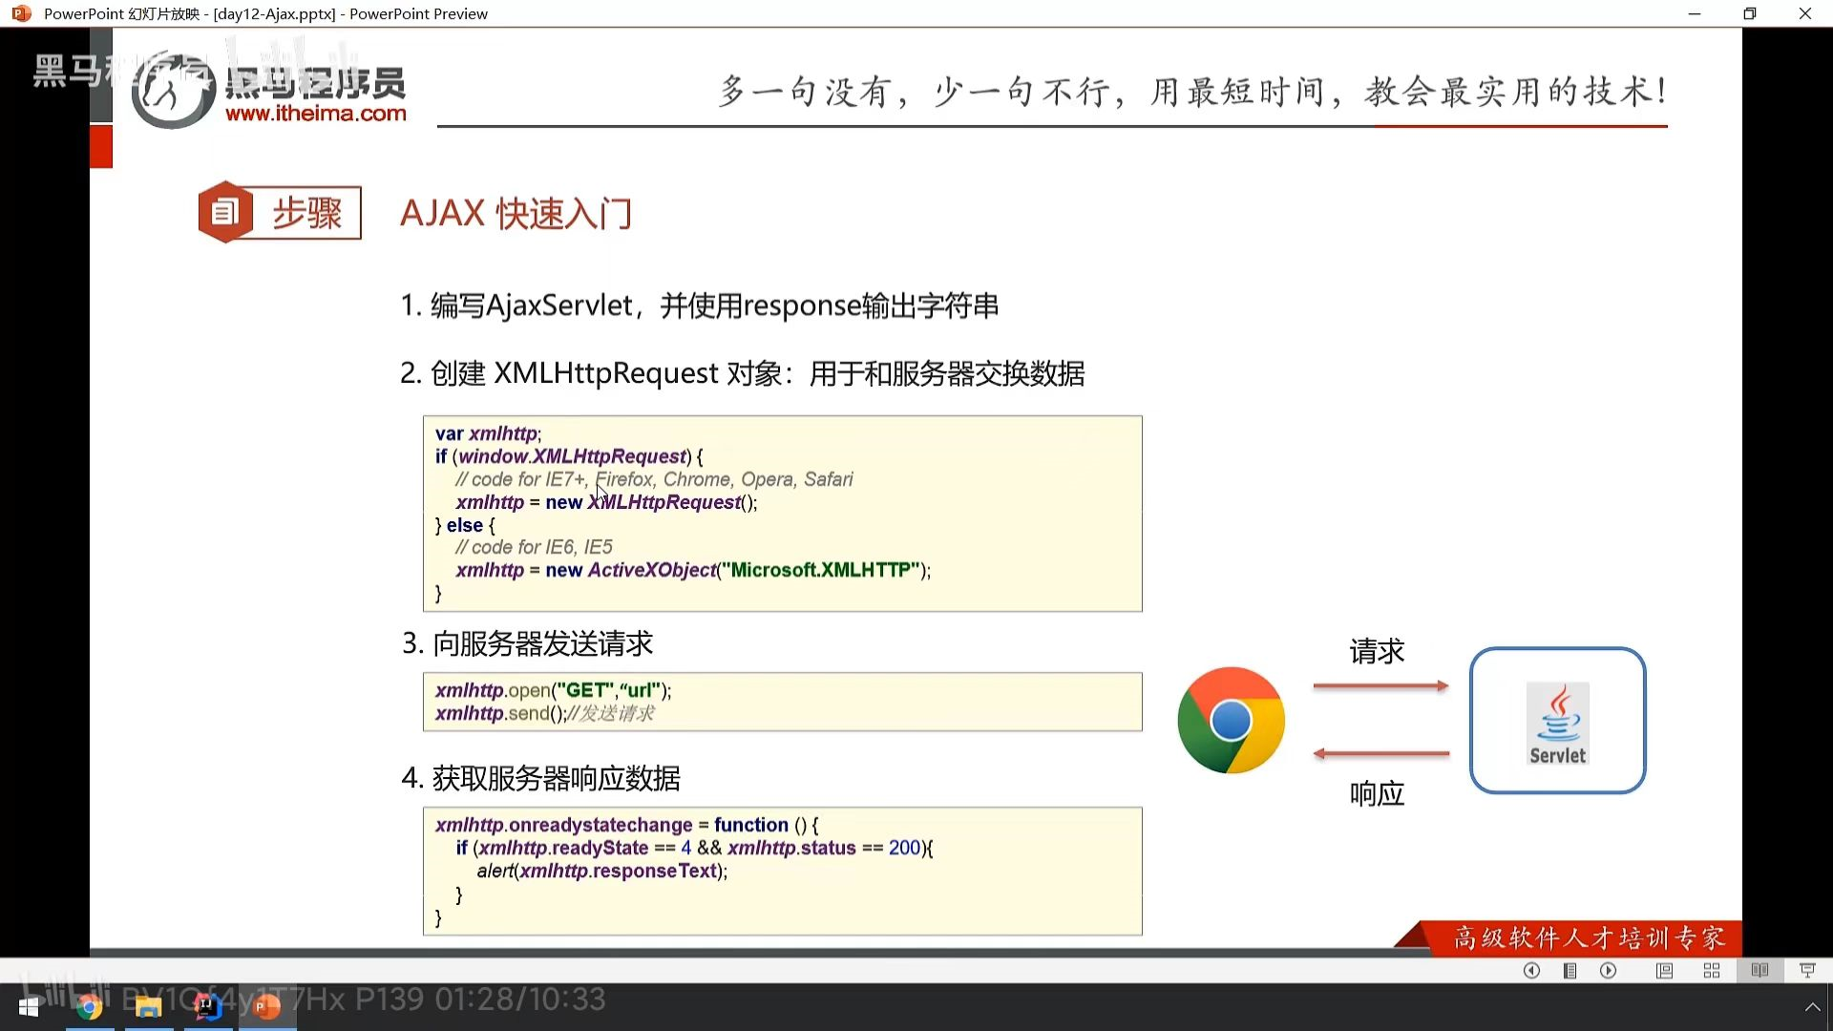Click the Servlet box in the diagram
The image size is (1833, 1031).
[1557, 721]
